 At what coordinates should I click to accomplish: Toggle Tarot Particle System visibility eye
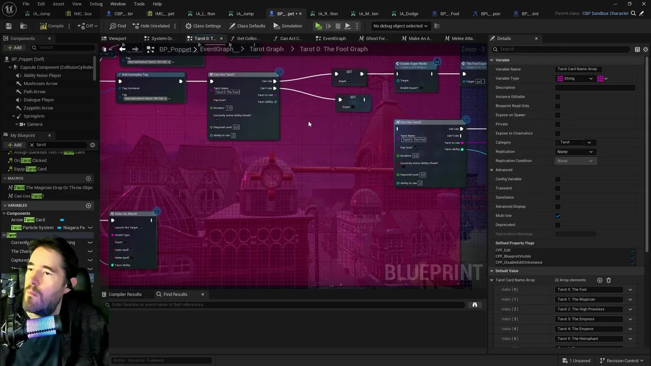coord(90,228)
